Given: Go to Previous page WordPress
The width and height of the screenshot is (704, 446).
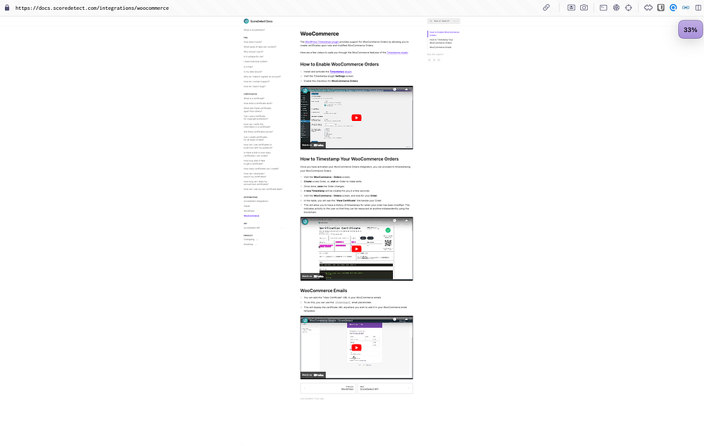Looking at the screenshot, I should point(328,388).
